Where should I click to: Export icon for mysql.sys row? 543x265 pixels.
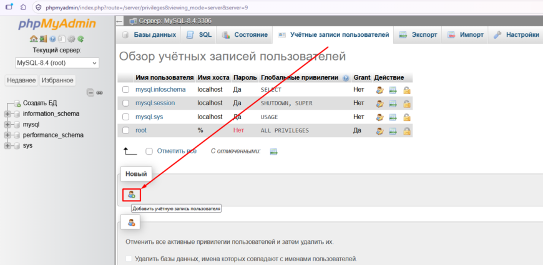393,118
